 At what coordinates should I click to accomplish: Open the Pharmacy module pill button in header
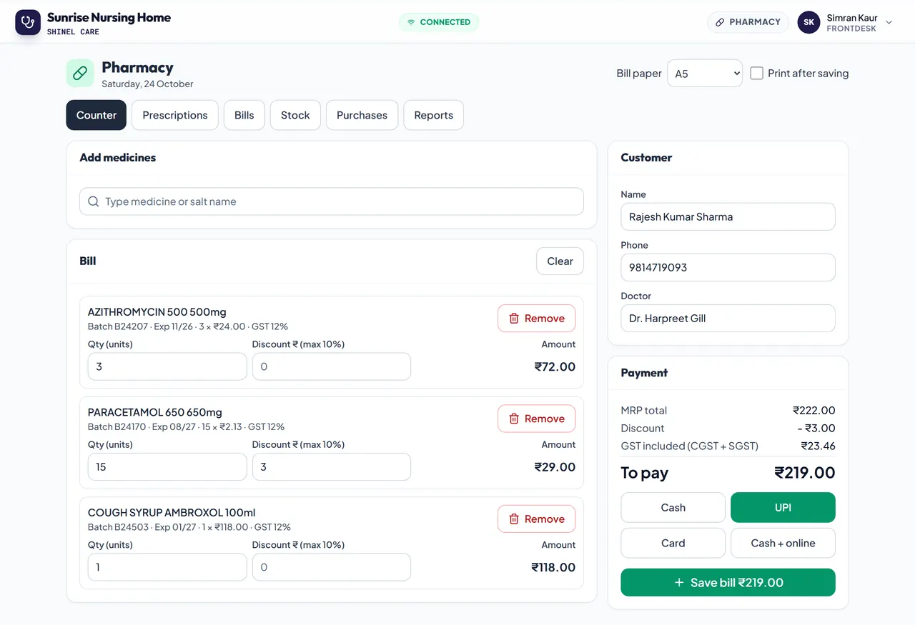[748, 22]
